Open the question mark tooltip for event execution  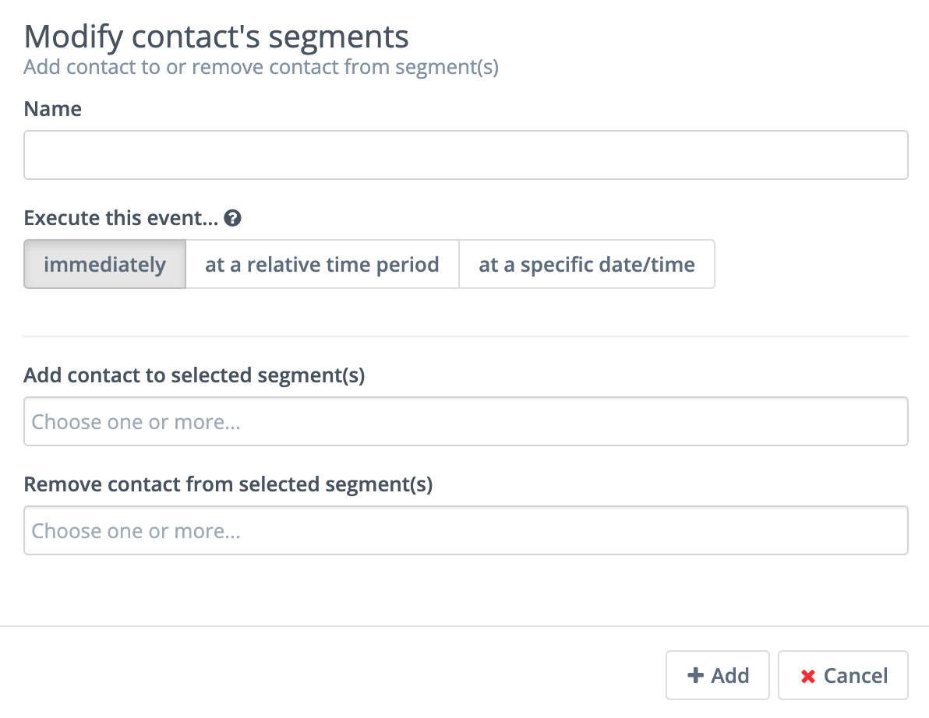pos(235,218)
